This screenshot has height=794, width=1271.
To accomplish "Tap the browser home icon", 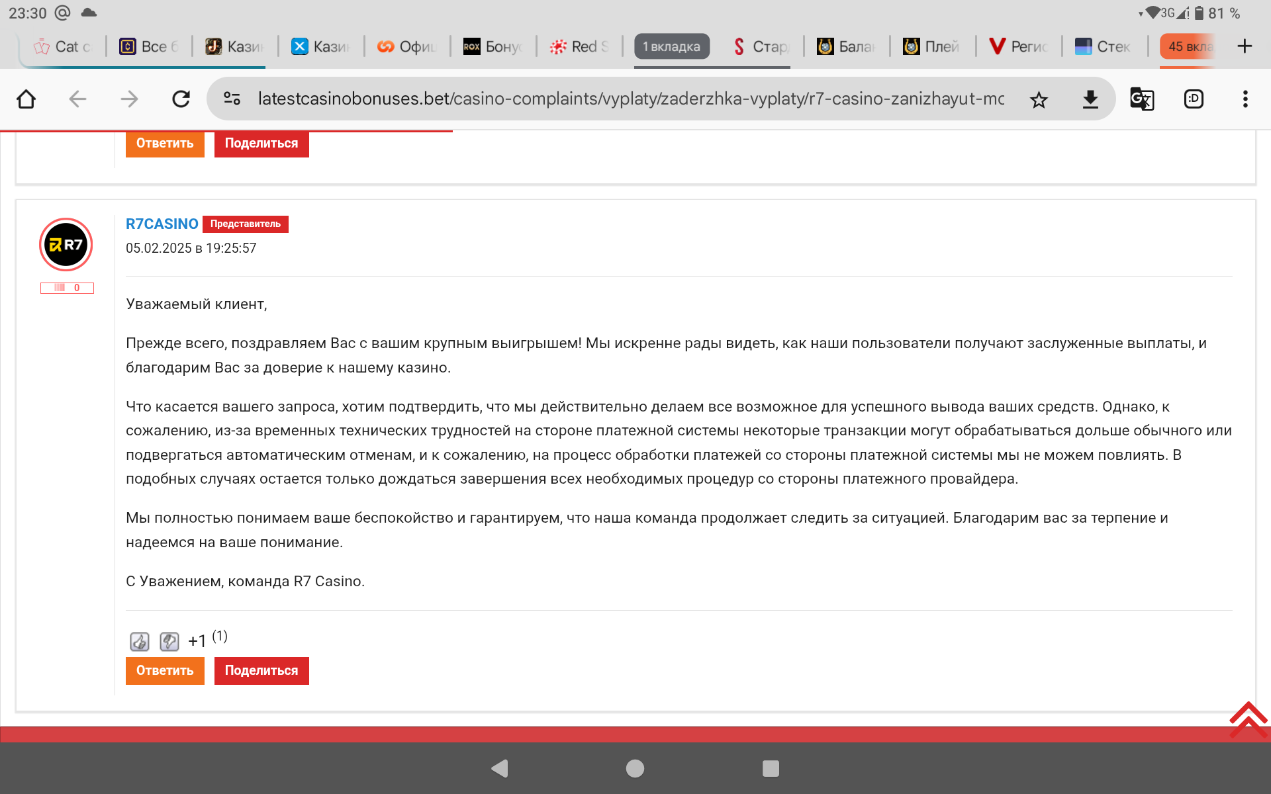I will [x=26, y=99].
